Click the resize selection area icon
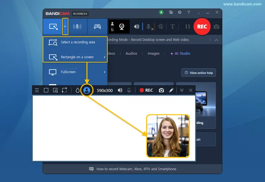The width and height of the screenshot is (265, 182). coord(64,90)
